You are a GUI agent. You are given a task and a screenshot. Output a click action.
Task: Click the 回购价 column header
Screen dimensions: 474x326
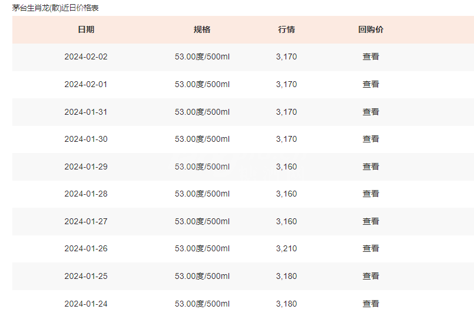[370, 29]
